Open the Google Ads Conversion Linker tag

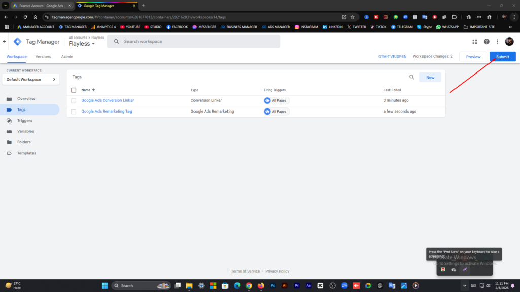tap(108, 100)
